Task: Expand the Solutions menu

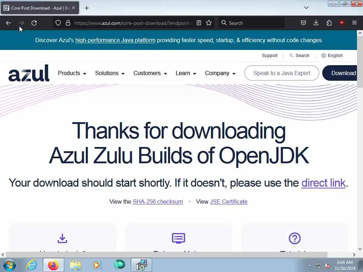Action: tap(110, 73)
